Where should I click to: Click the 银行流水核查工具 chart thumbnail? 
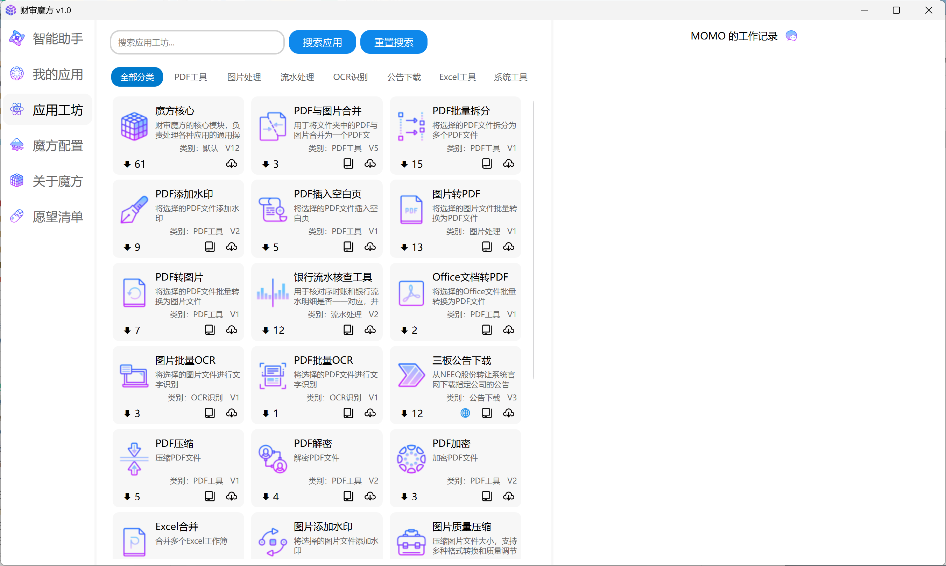pyautogui.click(x=272, y=293)
